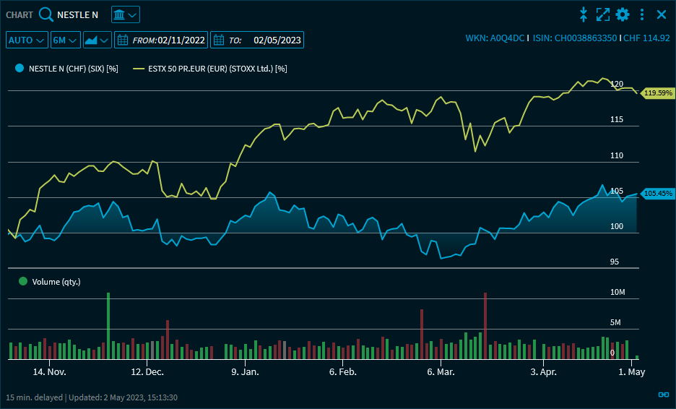Open the exchange selector dropdown

pos(126,14)
